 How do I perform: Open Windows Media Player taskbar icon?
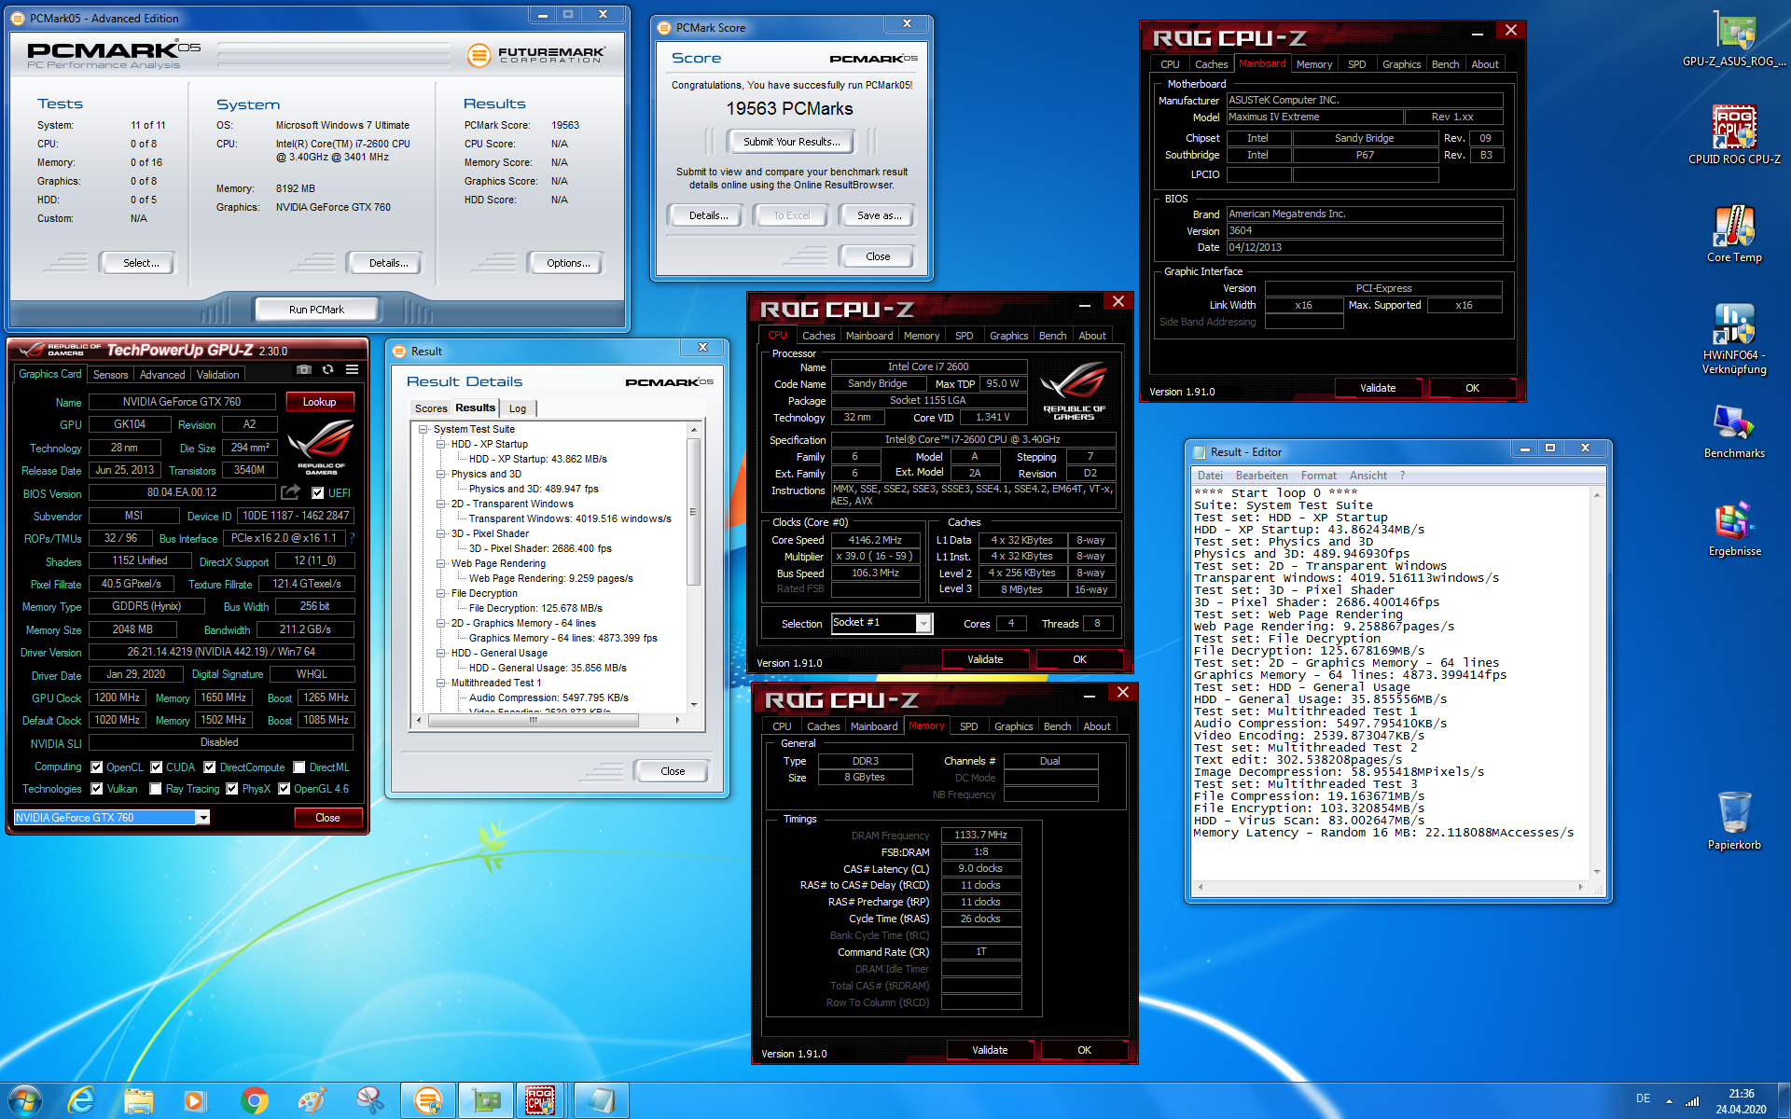(x=194, y=1100)
